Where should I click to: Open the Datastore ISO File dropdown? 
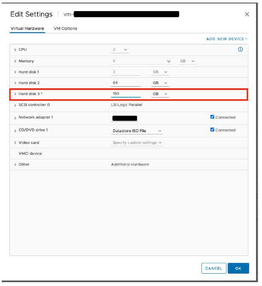[x=137, y=131]
